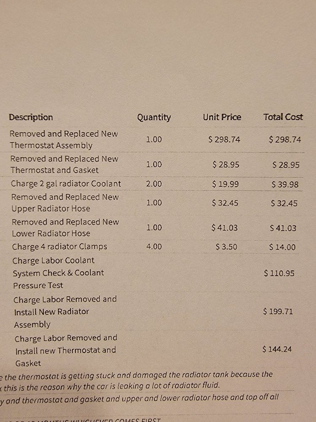Click the $199.71 labor total
Image resolution: width=316 pixels, height=422 pixels.
278,312
